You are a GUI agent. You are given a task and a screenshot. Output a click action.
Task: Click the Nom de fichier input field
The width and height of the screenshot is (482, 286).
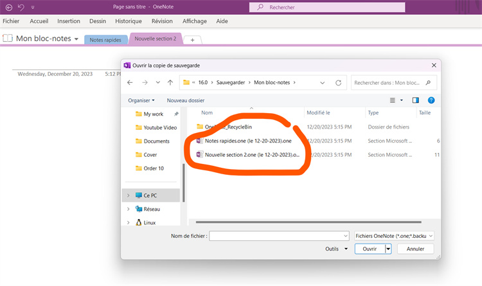[279, 236]
